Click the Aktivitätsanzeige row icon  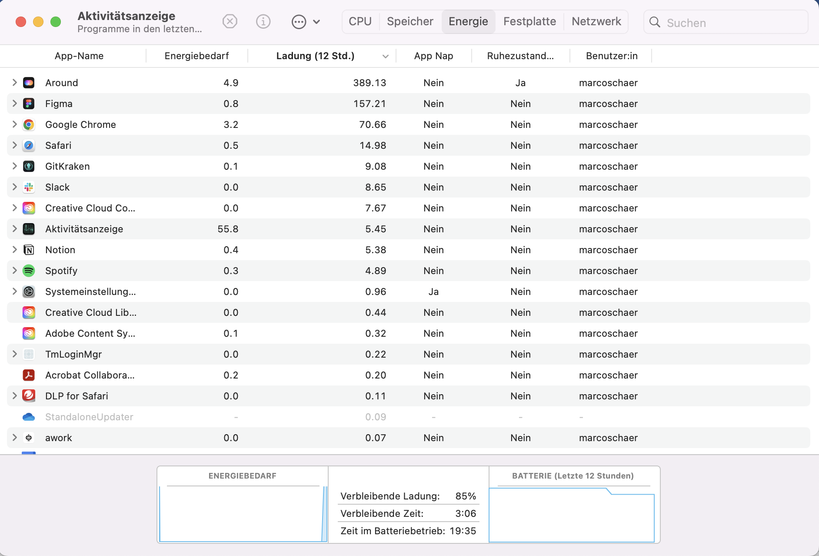pos(29,229)
